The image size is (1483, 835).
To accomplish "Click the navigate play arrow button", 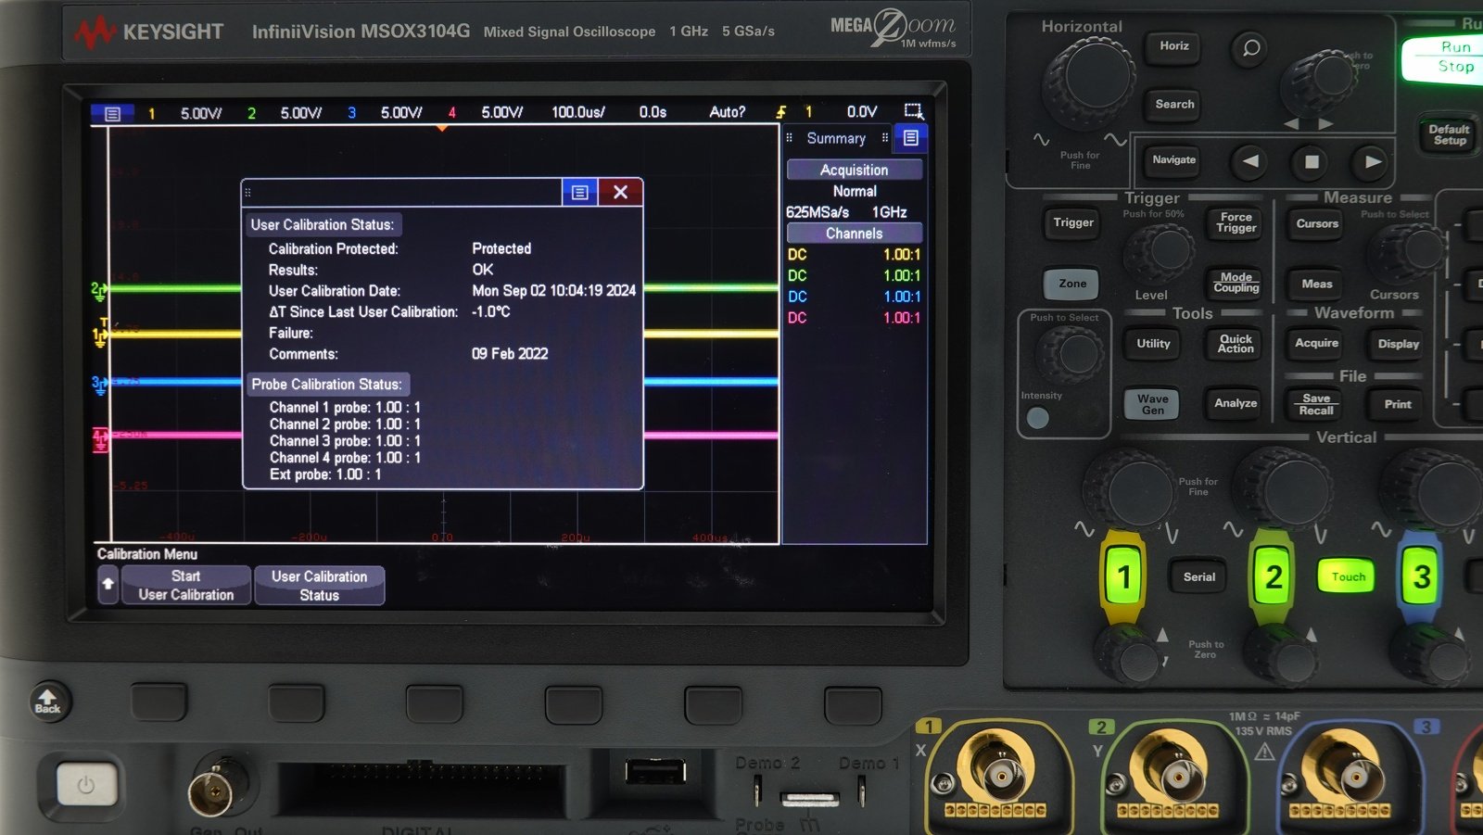I will point(1373,161).
